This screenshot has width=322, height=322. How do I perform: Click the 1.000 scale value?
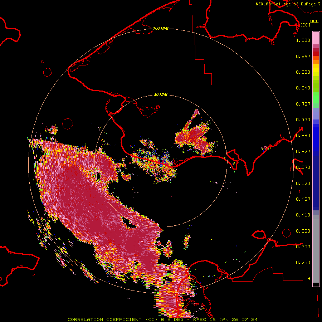[x=303, y=40]
